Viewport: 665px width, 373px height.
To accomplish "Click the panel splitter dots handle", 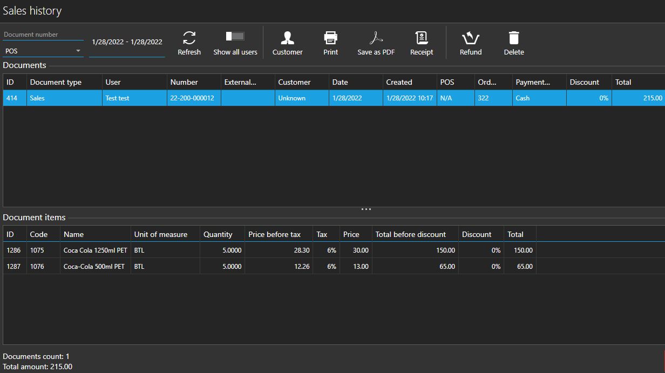I will (x=366, y=209).
